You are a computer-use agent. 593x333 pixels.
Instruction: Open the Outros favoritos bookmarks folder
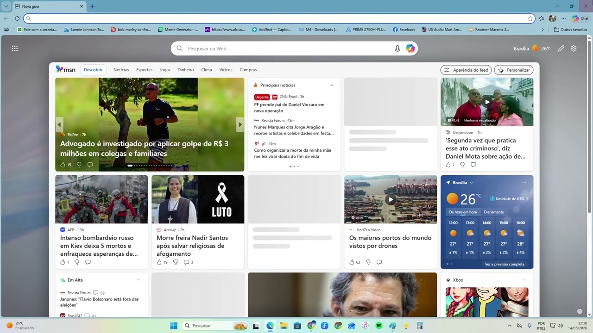click(x=571, y=30)
